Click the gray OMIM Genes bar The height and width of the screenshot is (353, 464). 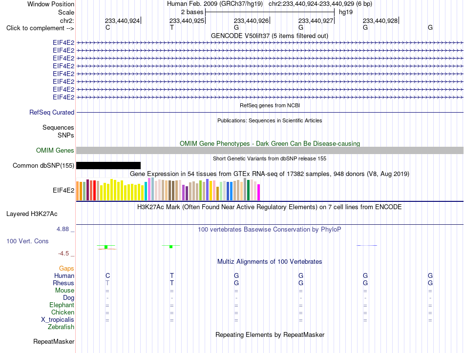pos(270,150)
